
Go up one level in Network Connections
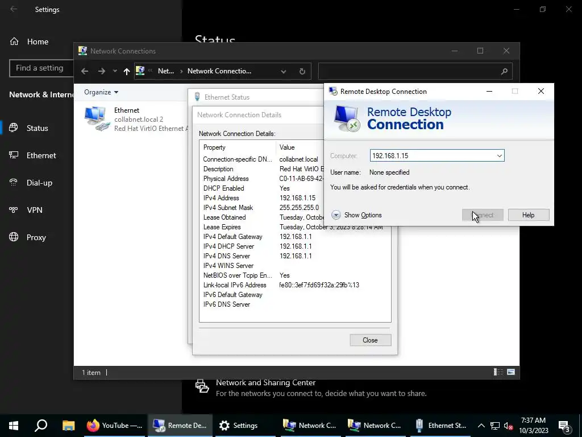(x=127, y=71)
